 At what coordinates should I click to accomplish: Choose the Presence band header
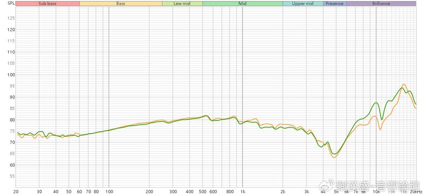335,4
